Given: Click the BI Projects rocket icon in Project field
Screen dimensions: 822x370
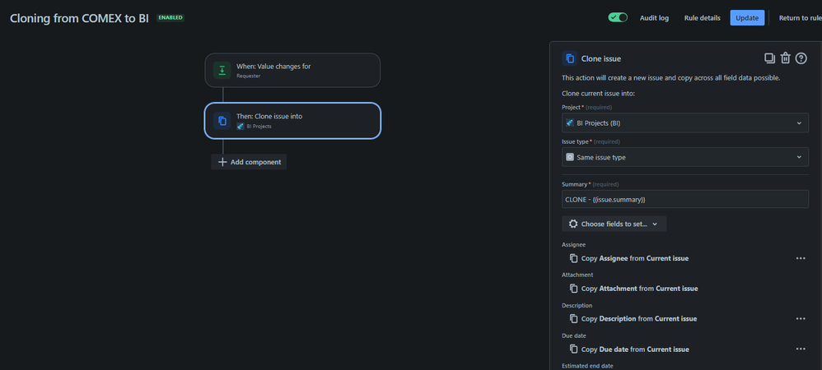Looking at the screenshot, I should 570,123.
